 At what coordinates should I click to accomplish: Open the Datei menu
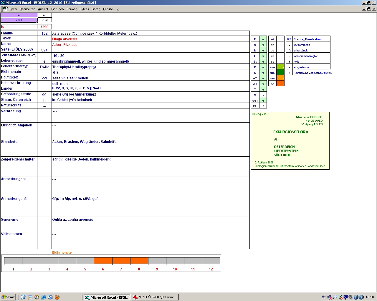(13, 9)
